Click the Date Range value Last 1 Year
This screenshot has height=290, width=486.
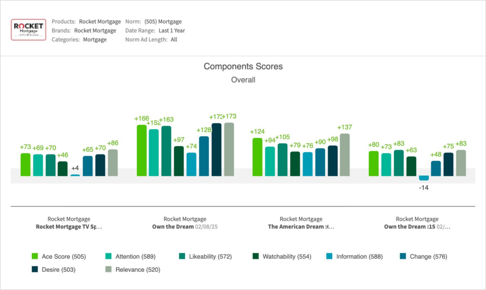(171, 30)
